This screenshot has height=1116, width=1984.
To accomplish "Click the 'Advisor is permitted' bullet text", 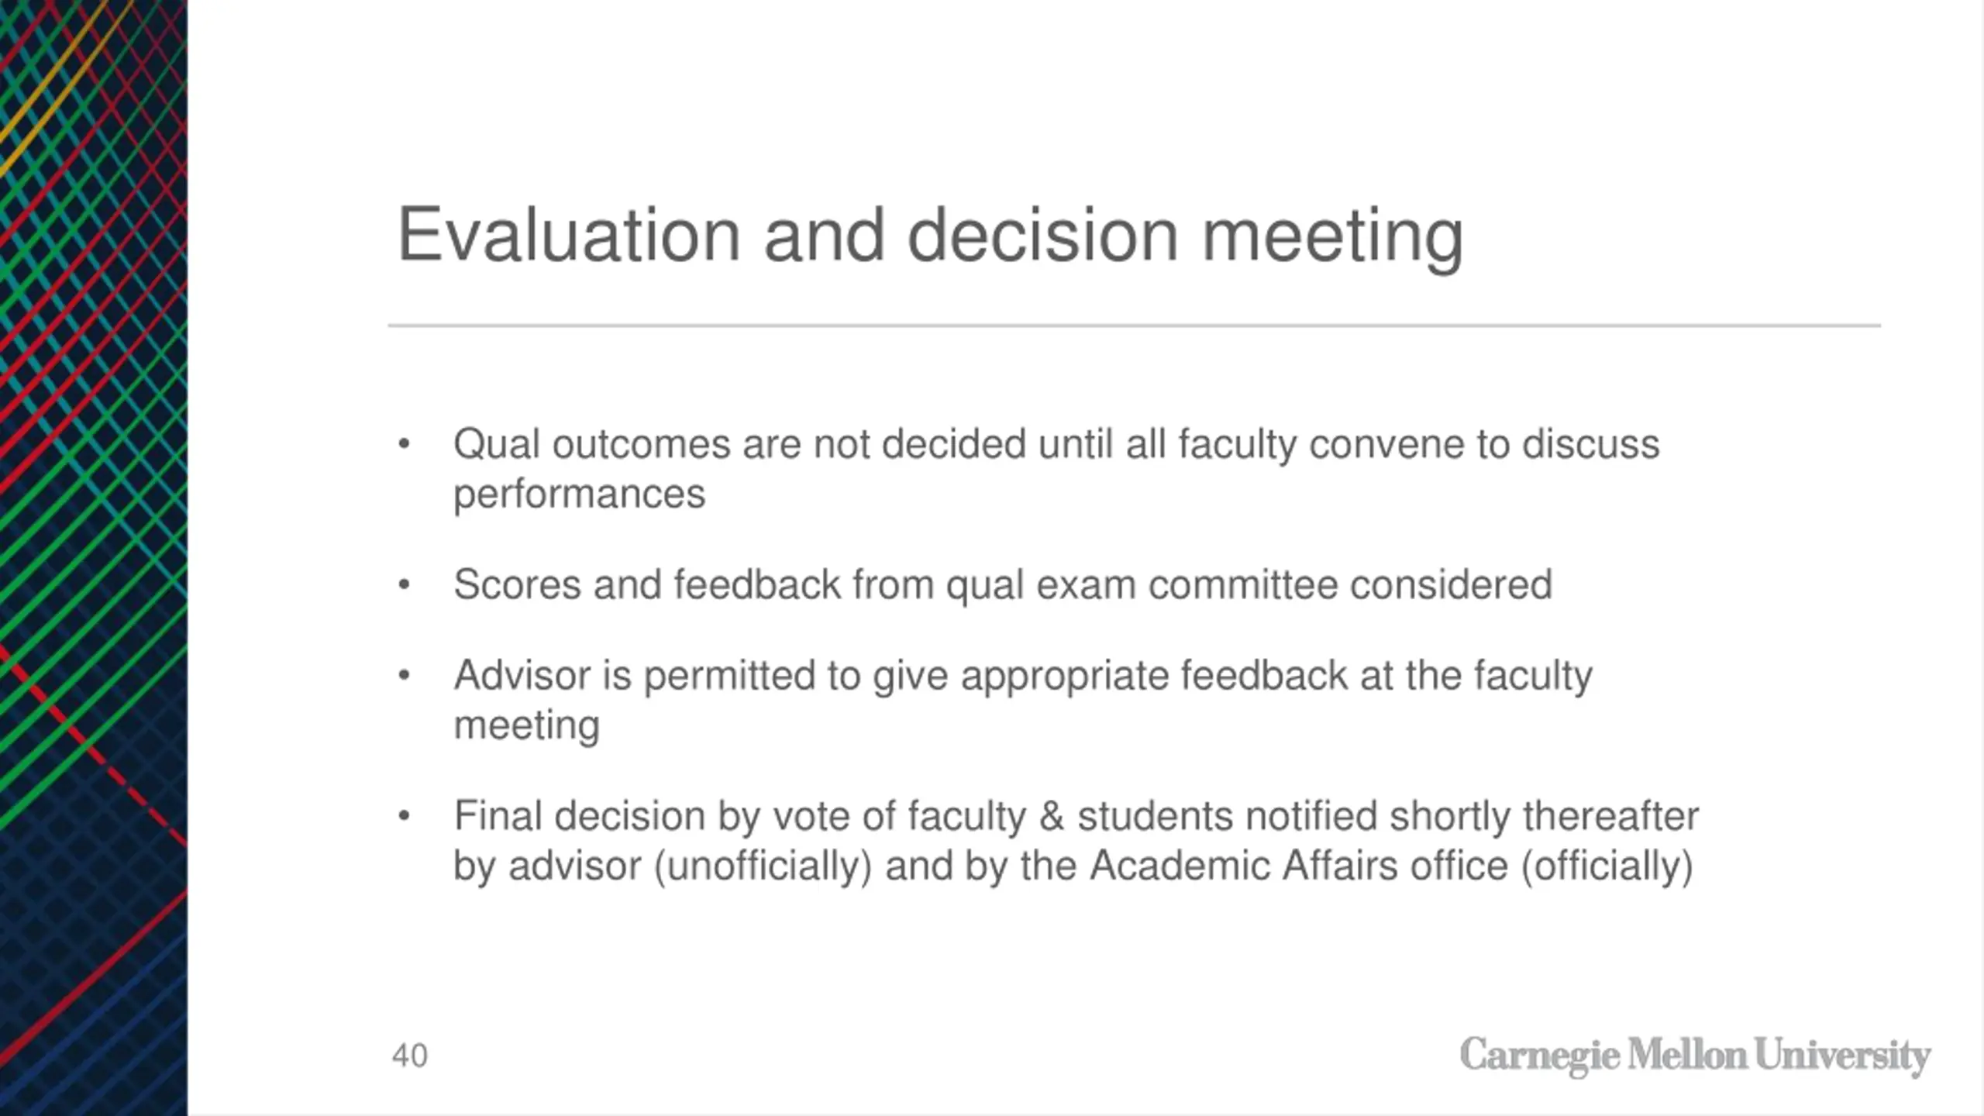I will click(1023, 700).
